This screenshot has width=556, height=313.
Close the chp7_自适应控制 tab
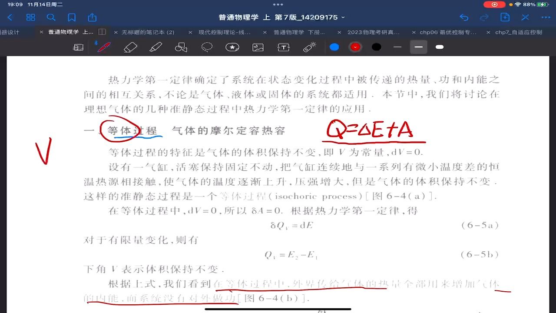[x=488, y=32]
